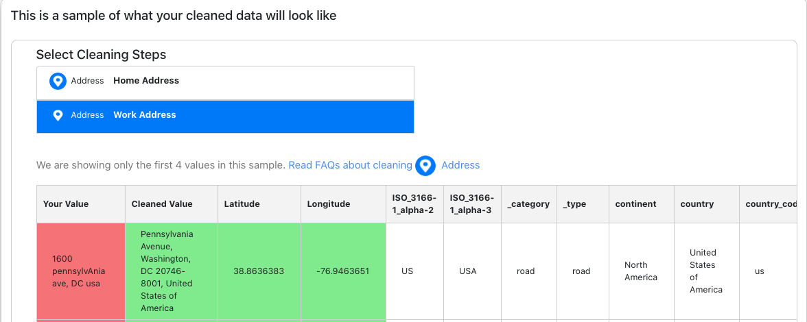The width and height of the screenshot is (807, 322).
Task: Click the _category column header
Action: click(529, 204)
